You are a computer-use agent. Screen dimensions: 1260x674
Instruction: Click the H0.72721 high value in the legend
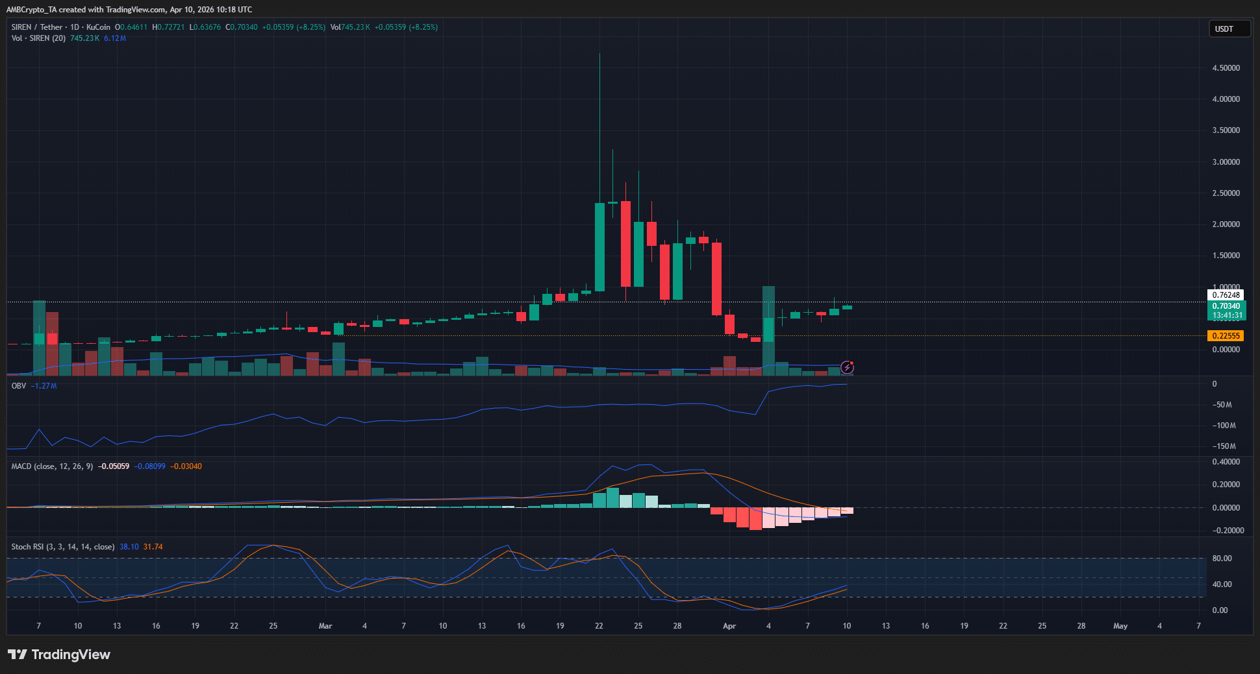168,27
